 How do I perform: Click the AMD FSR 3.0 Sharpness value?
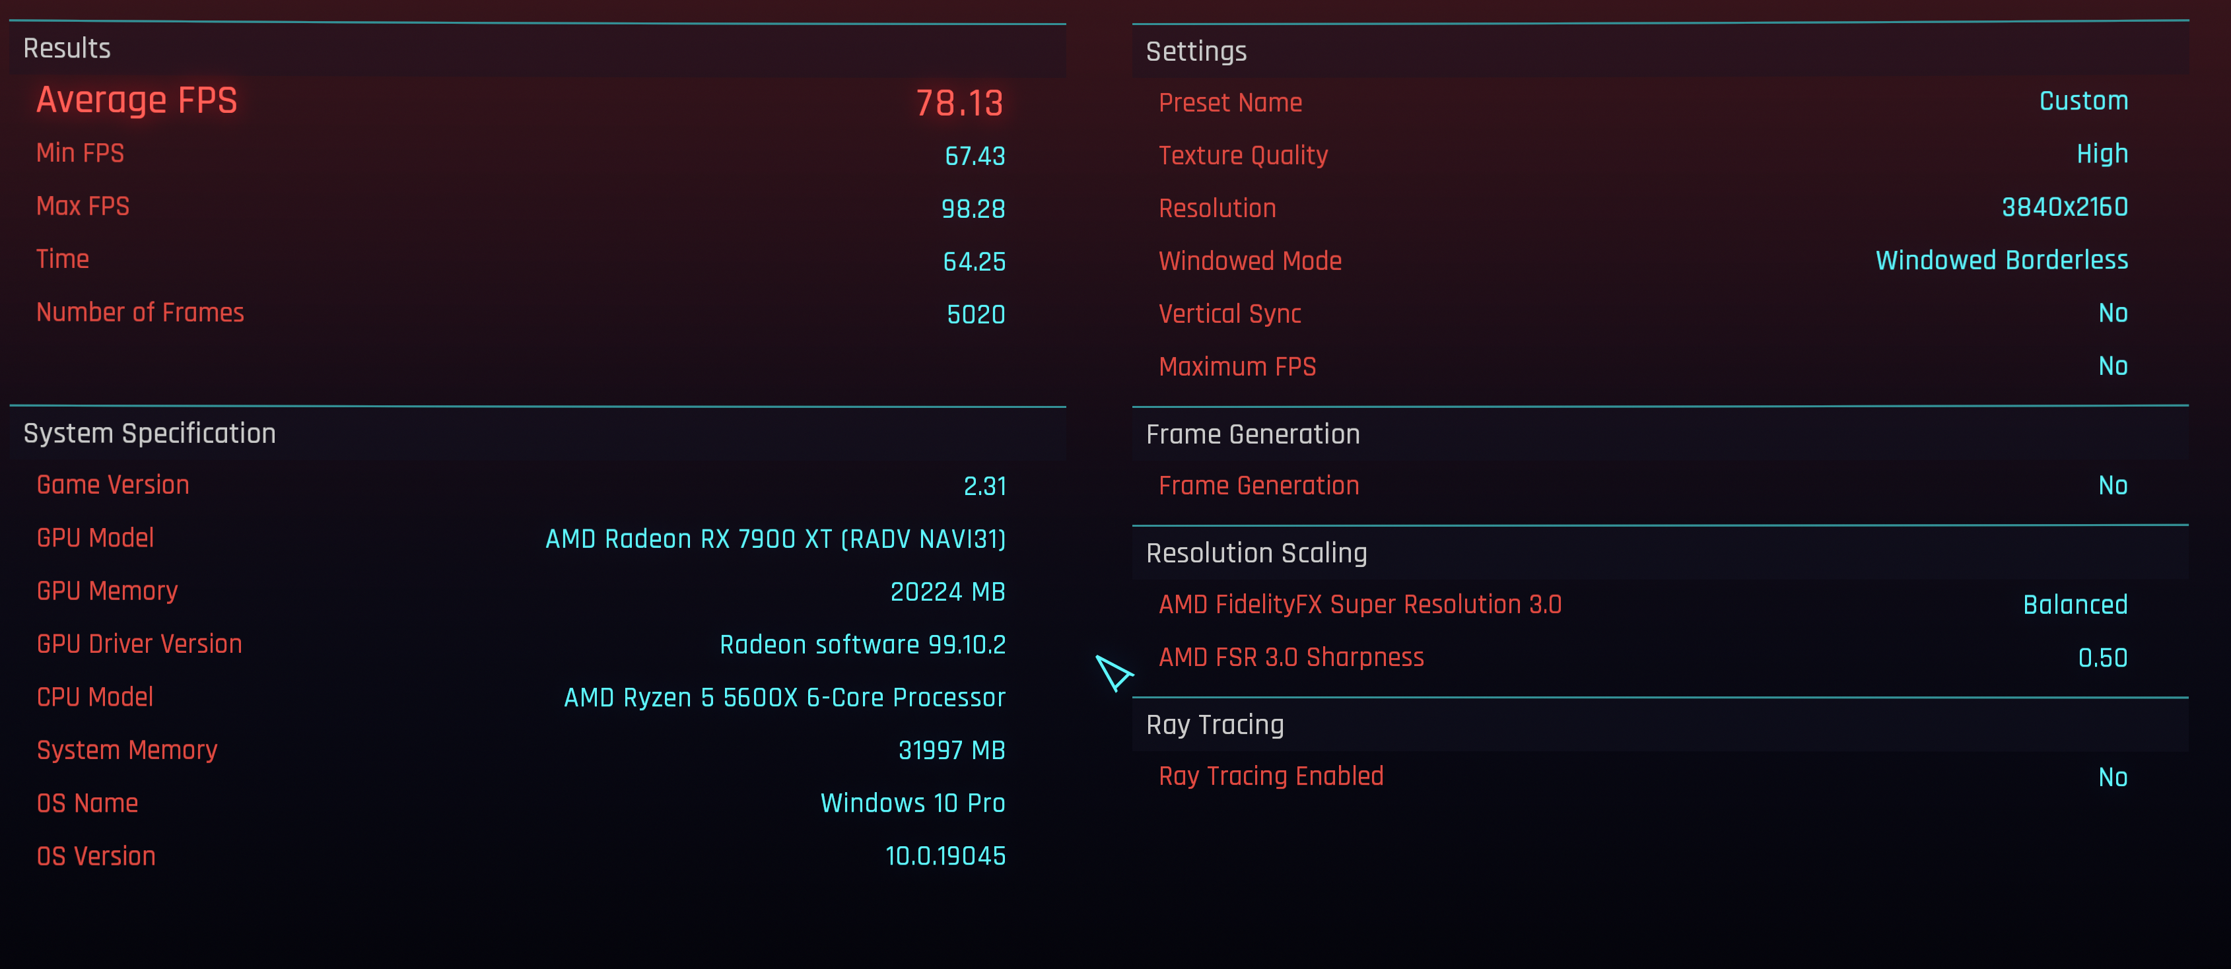[x=2103, y=658]
